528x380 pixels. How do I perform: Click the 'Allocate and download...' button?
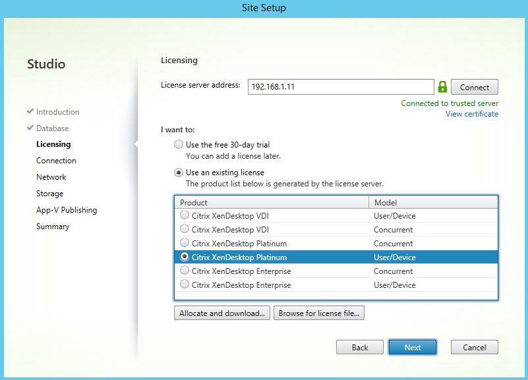tap(222, 313)
